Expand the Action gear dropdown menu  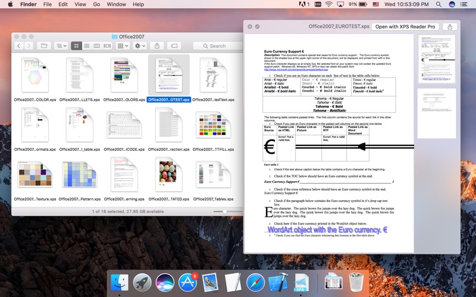[140, 46]
